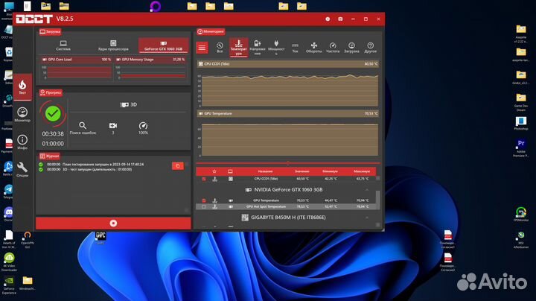Viewport: 536px width, 301px height.
Task: Click the 44,47 °C minimum value cell
Action: (x=331, y=200)
